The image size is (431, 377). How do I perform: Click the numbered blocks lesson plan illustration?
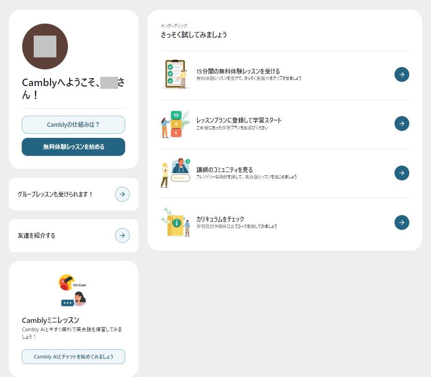176,124
